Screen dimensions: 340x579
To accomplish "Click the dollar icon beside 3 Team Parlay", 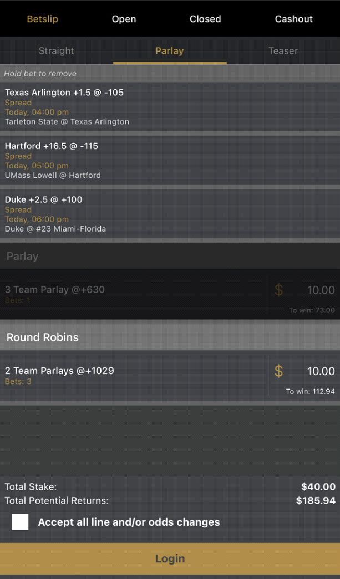I will [278, 290].
